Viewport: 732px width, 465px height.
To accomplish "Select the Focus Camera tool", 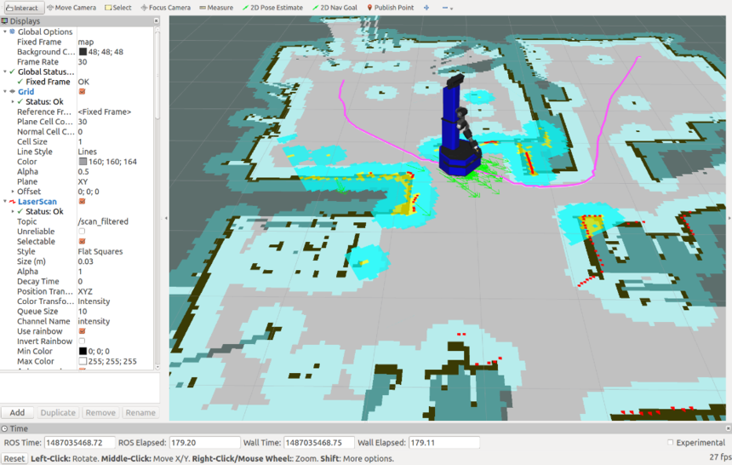I will point(166,8).
